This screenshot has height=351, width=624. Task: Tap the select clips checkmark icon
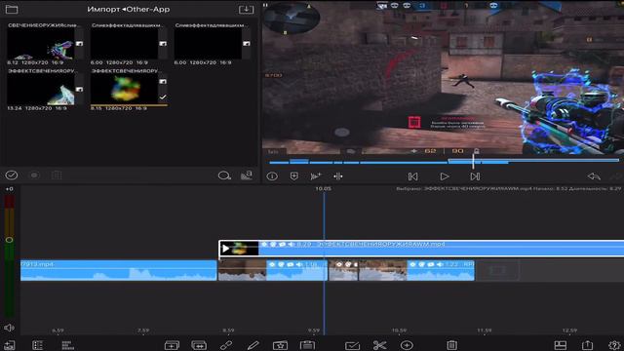click(x=353, y=345)
